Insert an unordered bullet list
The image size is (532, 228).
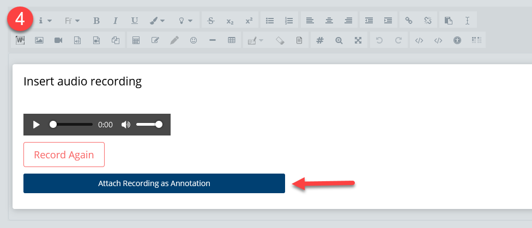[x=269, y=21]
